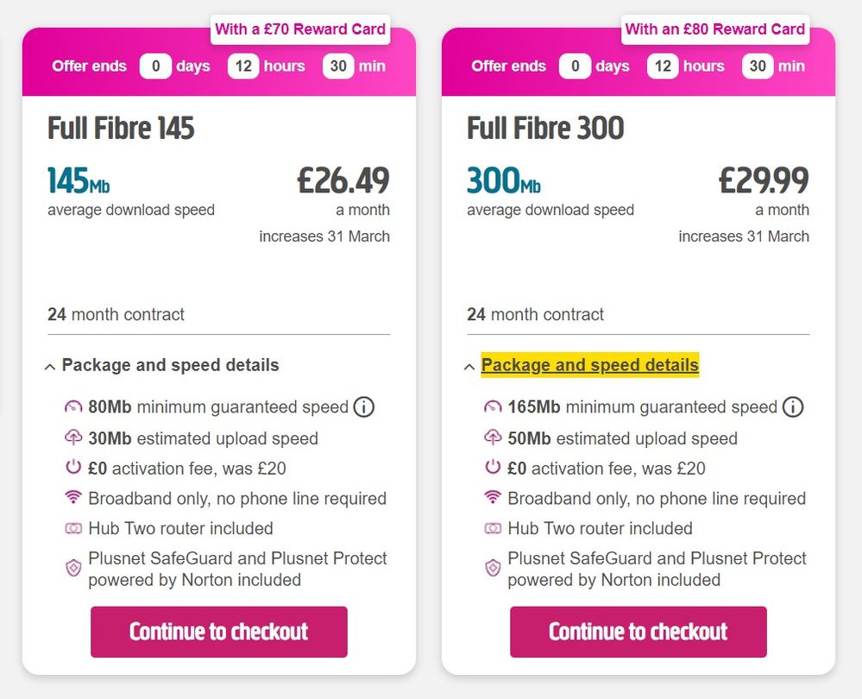The width and height of the screenshot is (862, 699).
Task: Click speedometer icon next to 80Mb speed
Action: tap(73, 407)
